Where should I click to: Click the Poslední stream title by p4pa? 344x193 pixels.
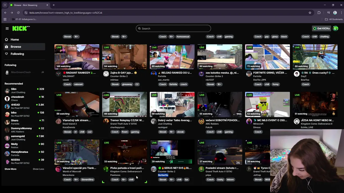[222, 168]
